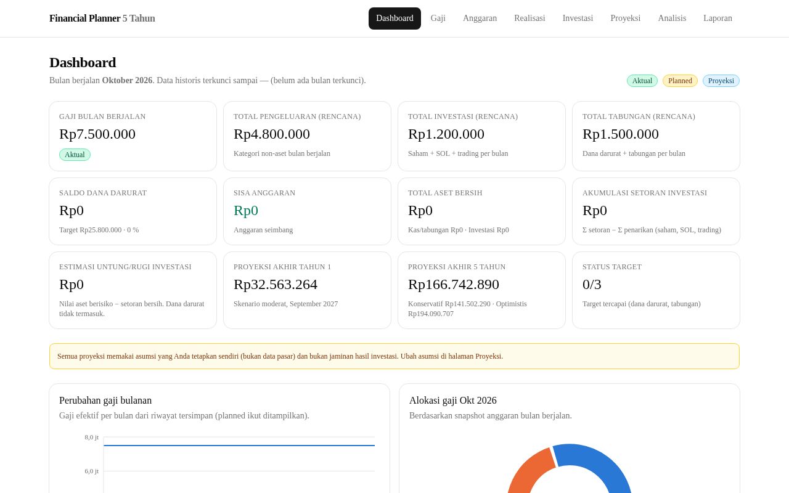Click the Akumulasi Setoran Investasi card title
The image size is (789, 493).
pos(645,193)
